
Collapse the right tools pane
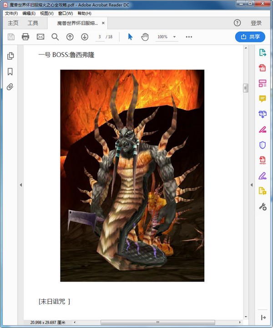tap(252, 185)
